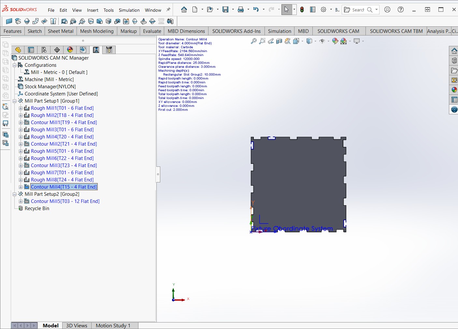Open a file with the Open icon
The width and height of the screenshot is (458, 329).
(x=210, y=9)
